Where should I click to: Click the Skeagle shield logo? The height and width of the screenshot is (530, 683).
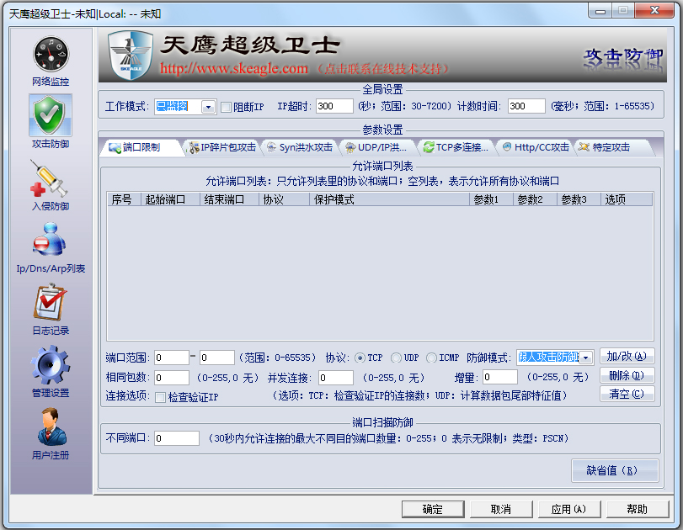131,56
